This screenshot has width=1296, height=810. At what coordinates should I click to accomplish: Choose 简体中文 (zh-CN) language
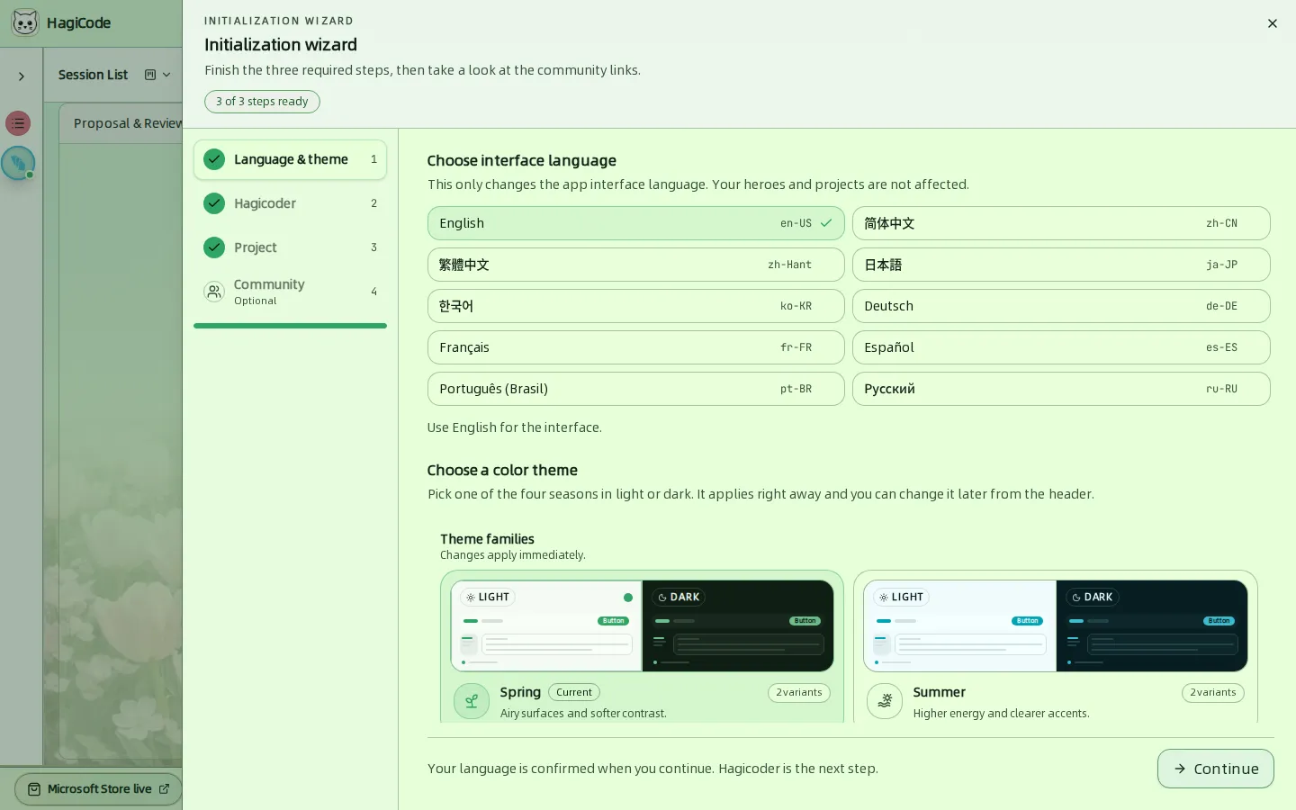pyautogui.click(x=1061, y=223)
